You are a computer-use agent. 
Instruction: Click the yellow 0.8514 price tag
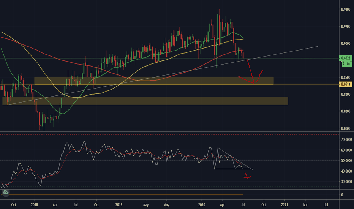[346, 84]
